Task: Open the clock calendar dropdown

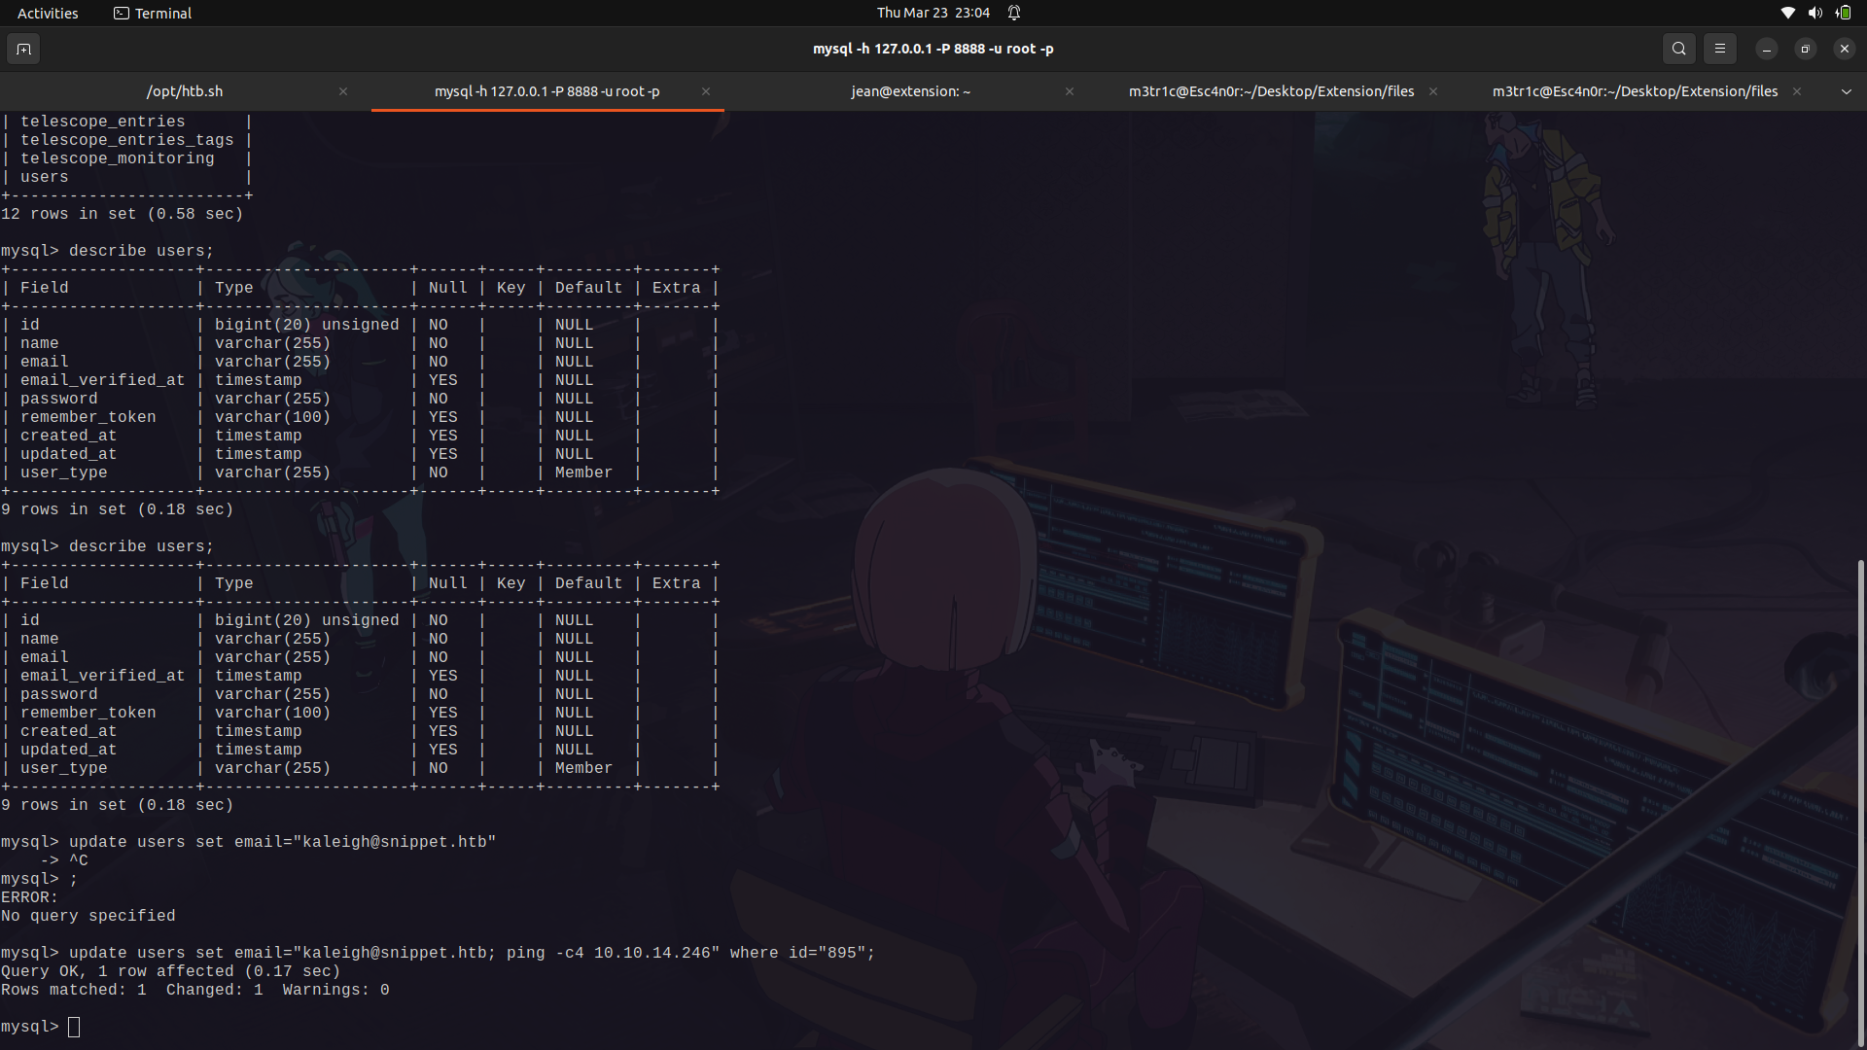Action: (x=932, y=13)
